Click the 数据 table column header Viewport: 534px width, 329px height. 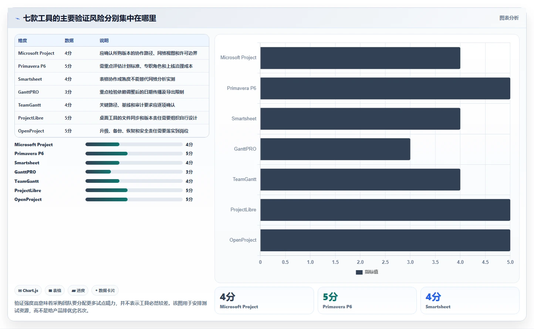pyautogui.click(x=69, y=41)
